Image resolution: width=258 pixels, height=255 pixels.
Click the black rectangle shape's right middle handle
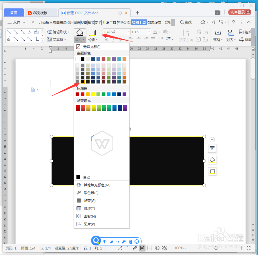tap(204, 161)
